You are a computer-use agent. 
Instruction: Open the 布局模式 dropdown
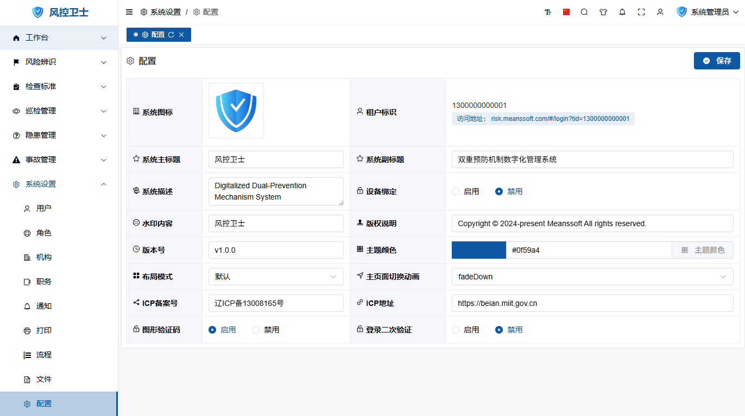[x=276, y=277]
